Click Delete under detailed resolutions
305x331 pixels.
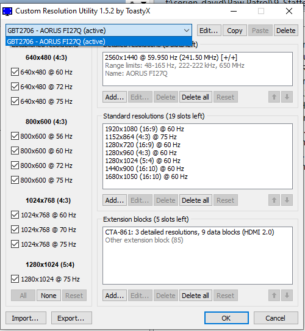(166, 97)
